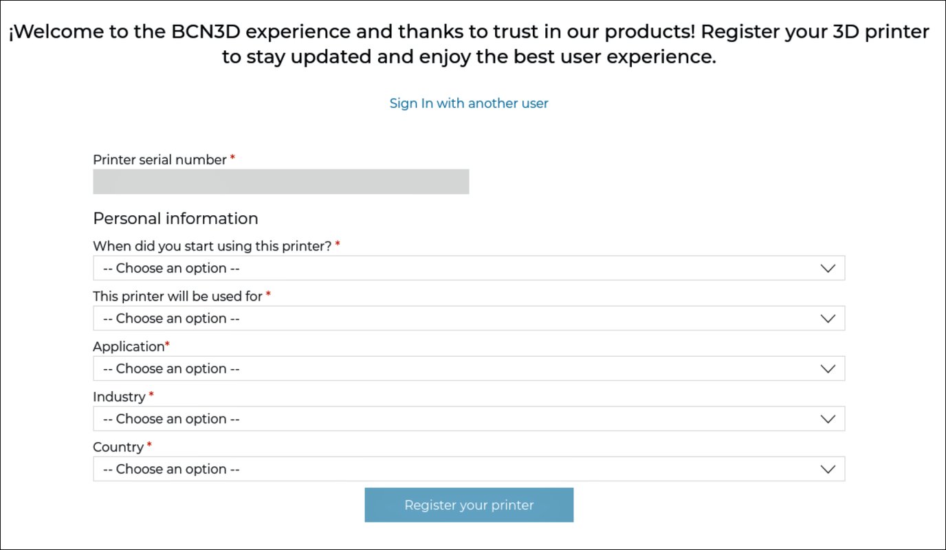Click the 'Country' field label

(x=118, y=447)
